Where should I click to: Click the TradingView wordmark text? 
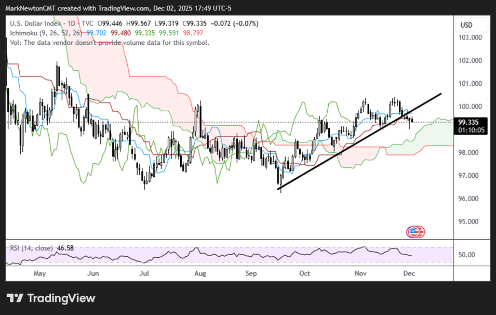[x=61, y=298]
